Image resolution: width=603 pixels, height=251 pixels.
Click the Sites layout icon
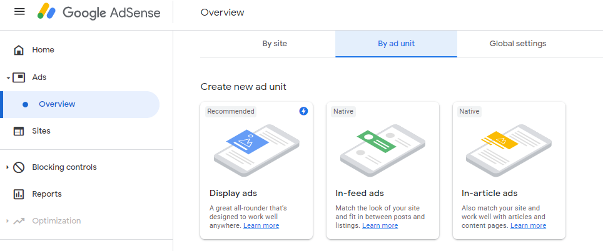point(19,131)
